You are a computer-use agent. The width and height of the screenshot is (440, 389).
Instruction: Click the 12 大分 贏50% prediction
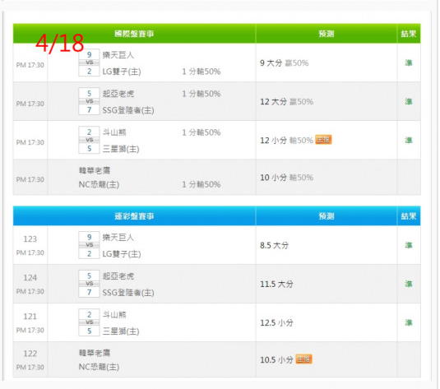(x=286, y=102)
